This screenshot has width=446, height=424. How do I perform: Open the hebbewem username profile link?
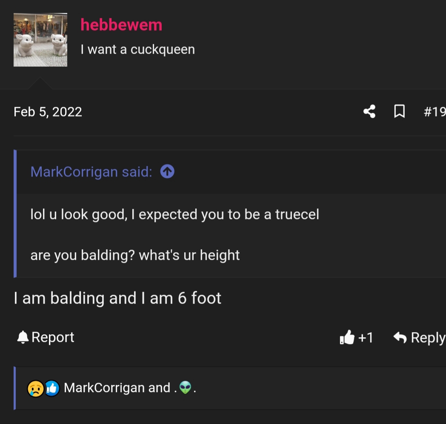click(121, 25)
